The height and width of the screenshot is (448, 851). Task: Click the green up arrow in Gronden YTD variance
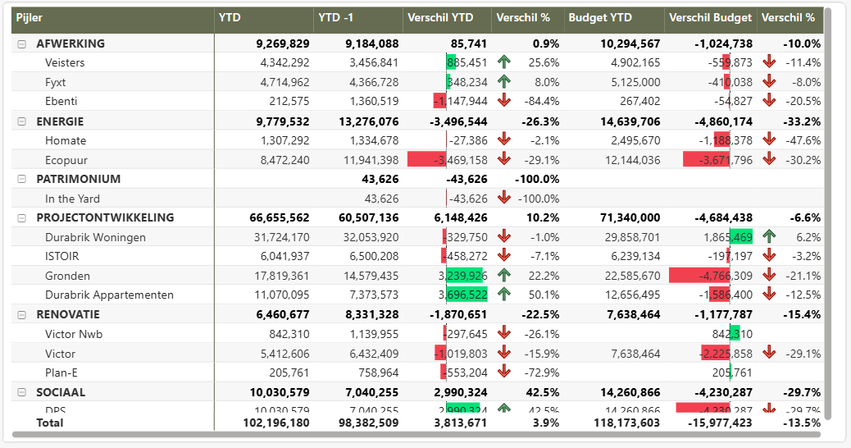(503, 276)
